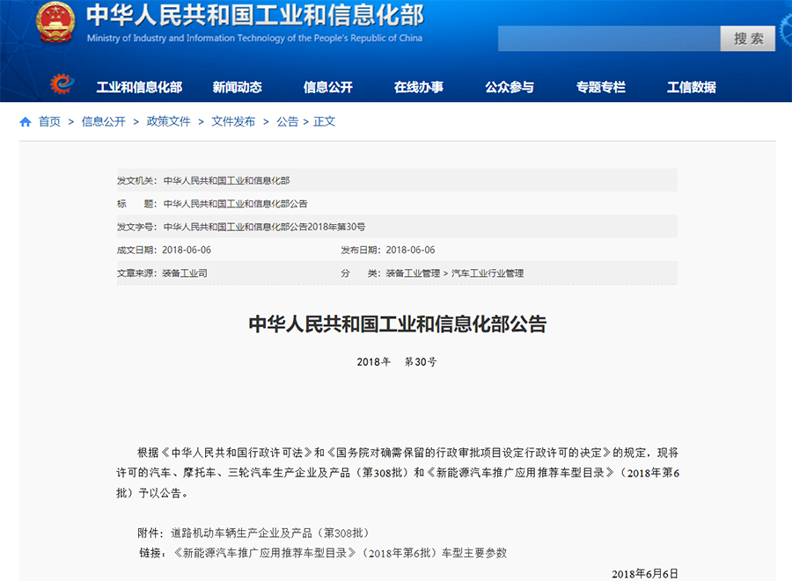Click the red gear icon in navigation bar
This screenshot has width=792, height=581.
61,85
